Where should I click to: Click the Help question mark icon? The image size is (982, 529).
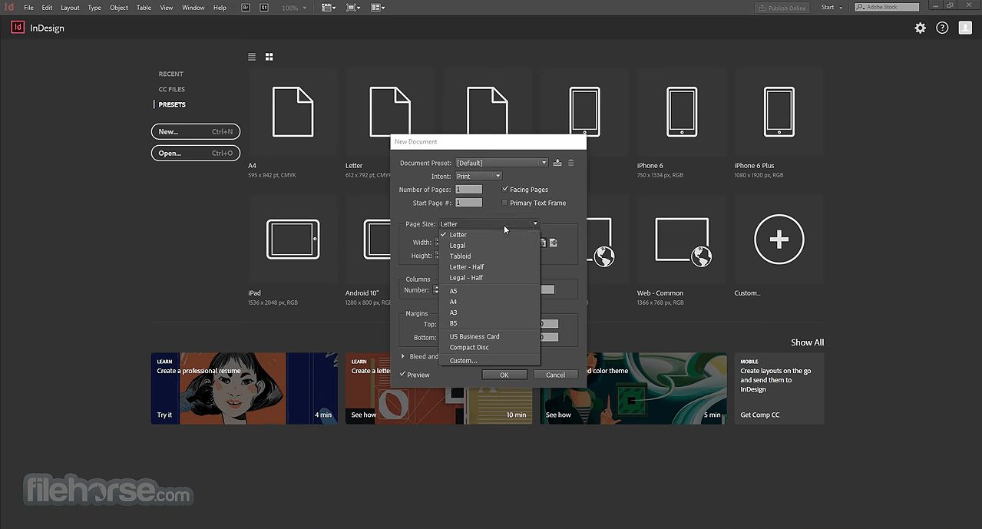coord(942,28)
